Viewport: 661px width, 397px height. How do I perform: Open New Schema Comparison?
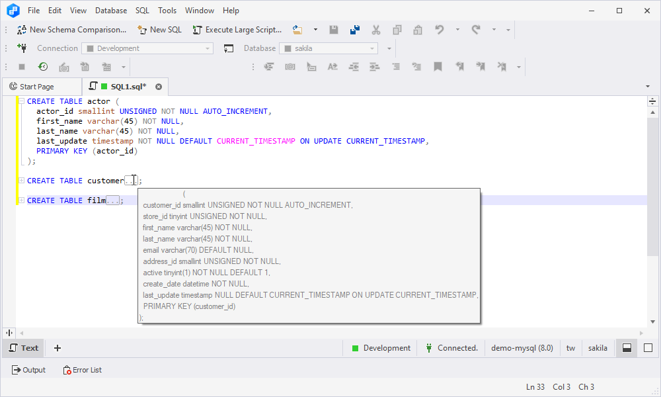click(x=71, y=30)
